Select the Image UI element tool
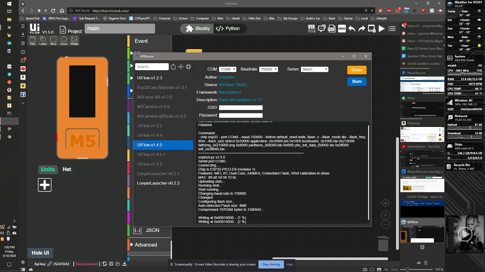Viewport: 485px width, 272px height. point(74,41)
